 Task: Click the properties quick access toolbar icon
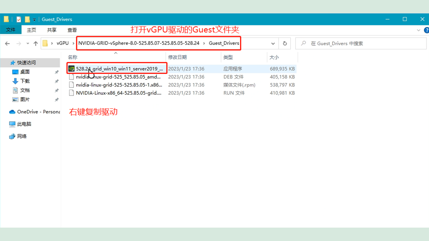click(x=19, y=19)
